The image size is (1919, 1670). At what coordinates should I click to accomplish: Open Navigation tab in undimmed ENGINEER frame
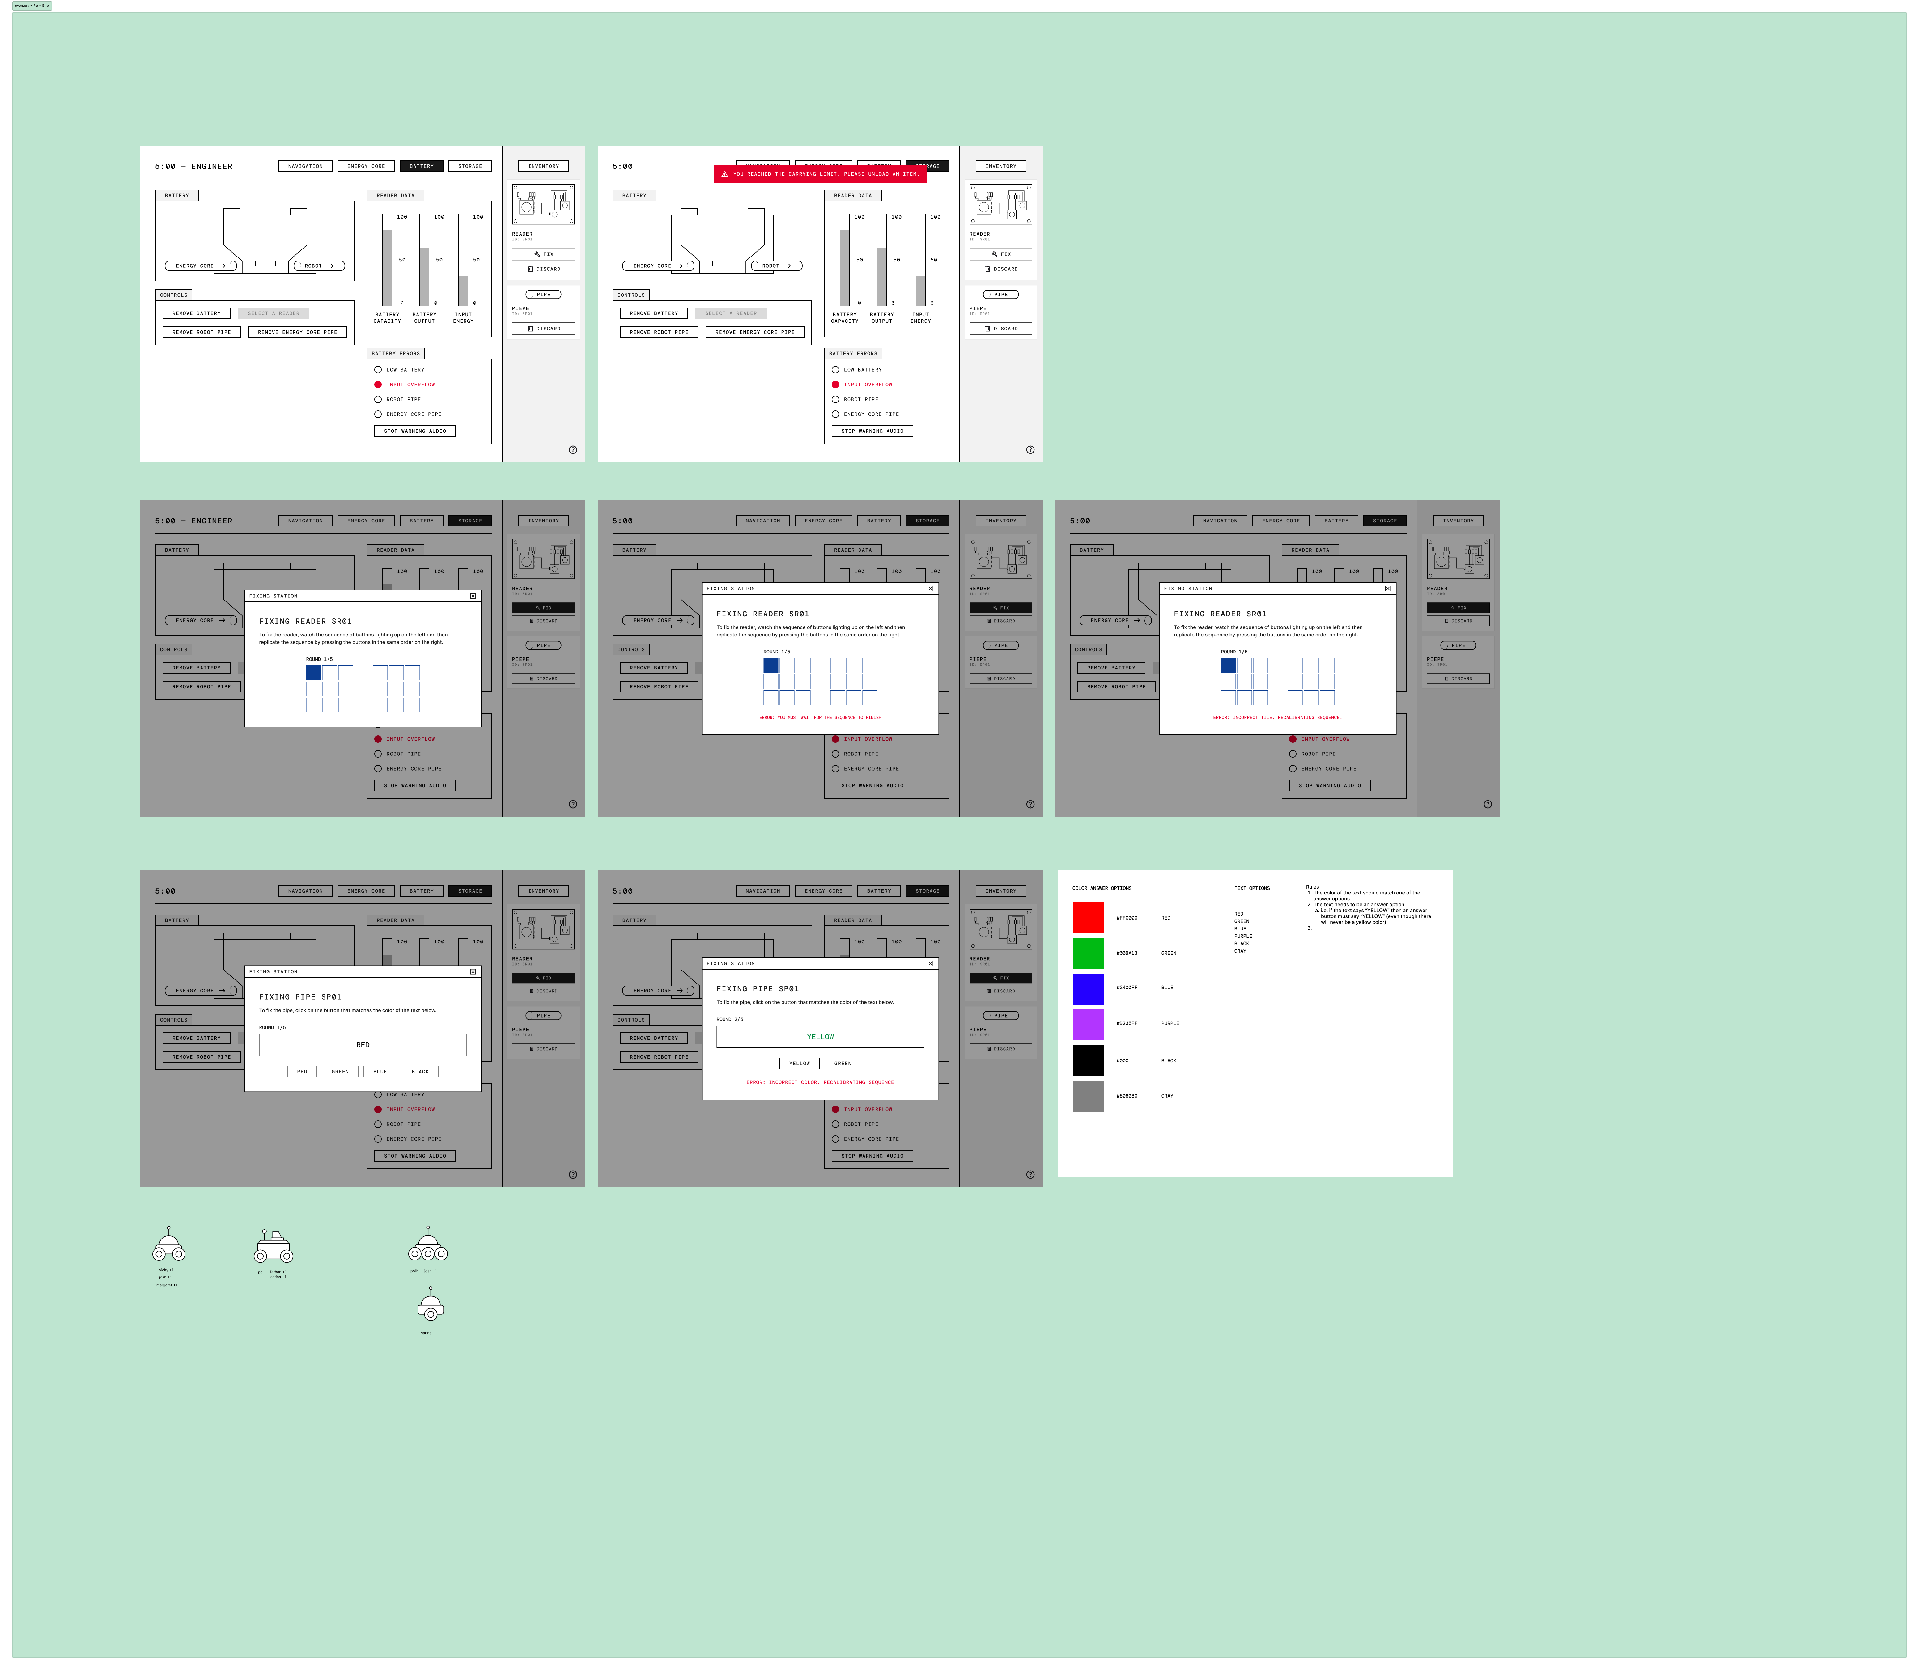pyautogui.click(x=306, y=166)
